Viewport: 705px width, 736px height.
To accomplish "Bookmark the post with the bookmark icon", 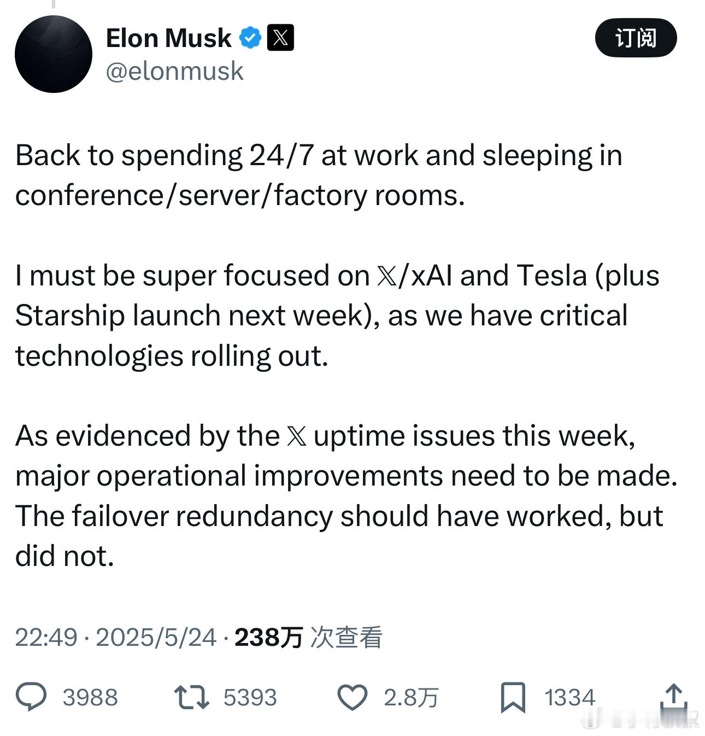I will point(513,698).
